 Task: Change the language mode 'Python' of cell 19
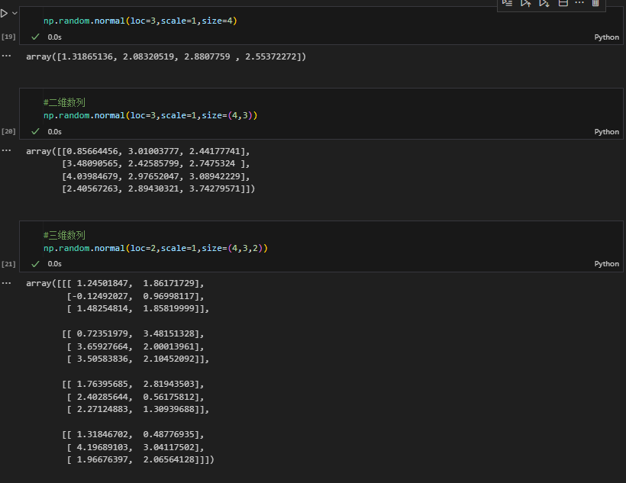click(x=606, y=37)
